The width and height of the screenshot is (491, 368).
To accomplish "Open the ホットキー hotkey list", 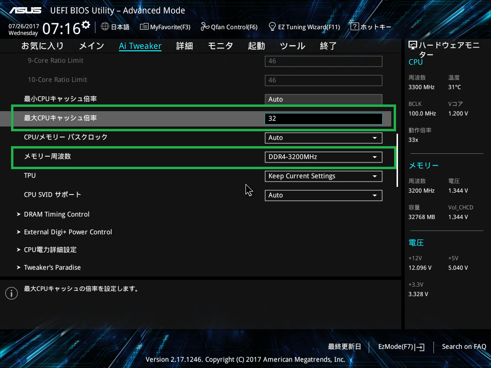I will point(371,27).
